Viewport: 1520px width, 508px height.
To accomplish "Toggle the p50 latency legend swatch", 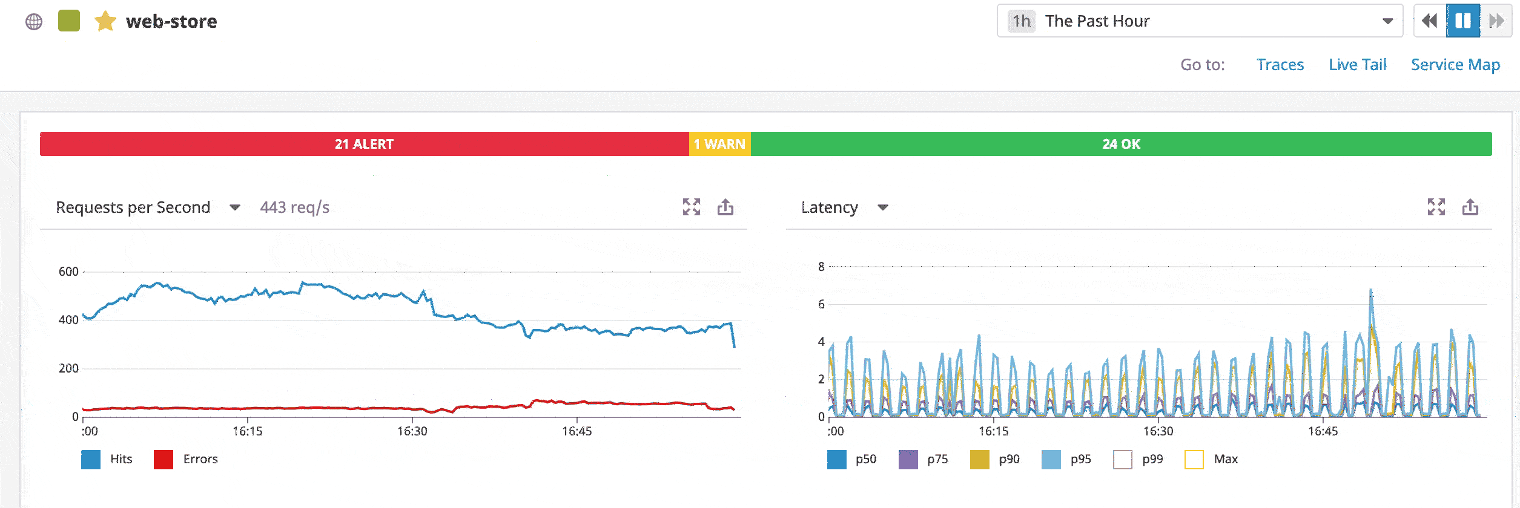I will click(x=836, y=460).
